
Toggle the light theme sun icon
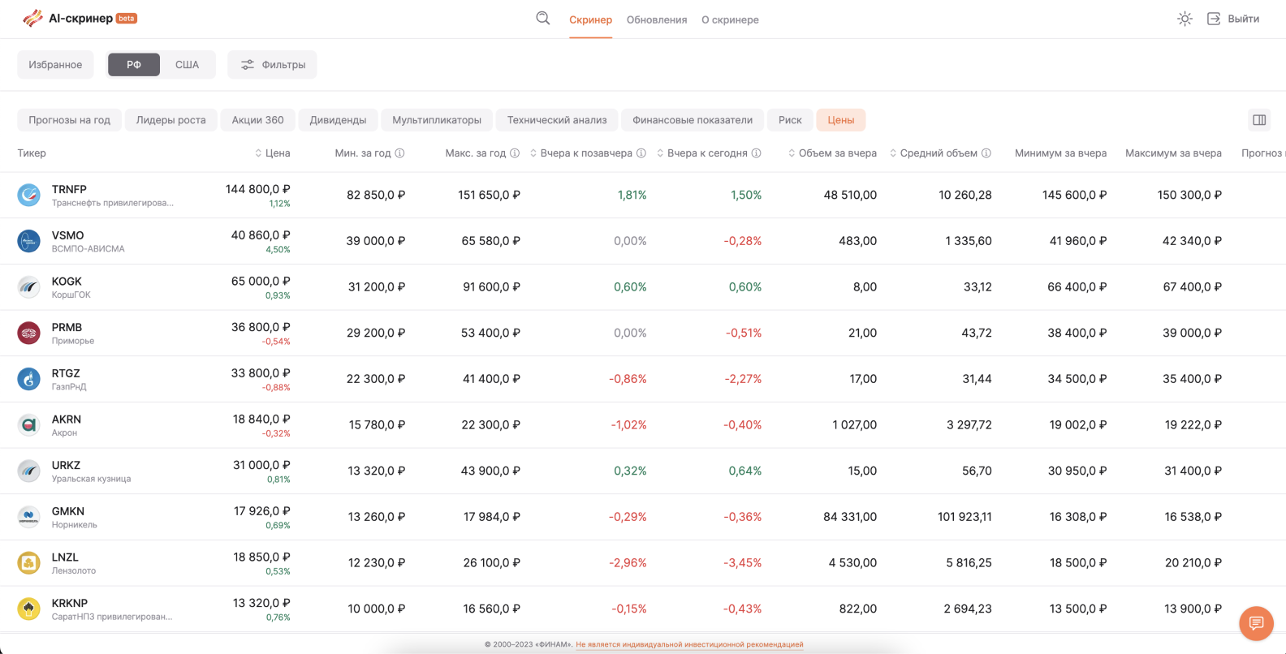point(1185,19)
